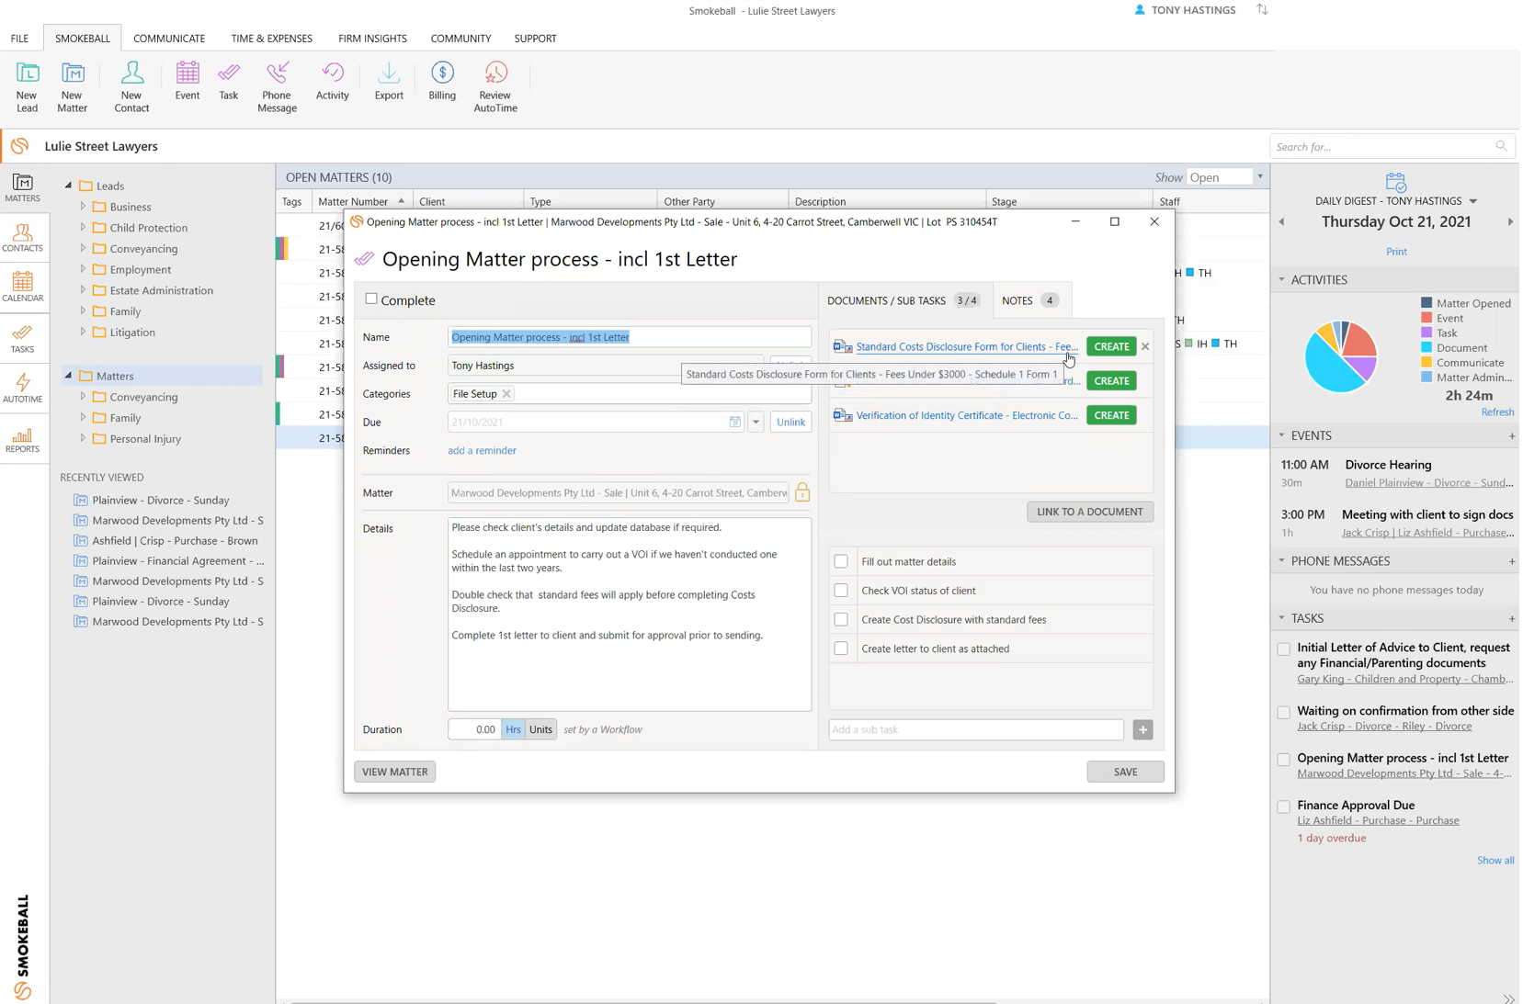Click the add a reminder link
Viewport: 1523px width, 1004px height.
click(482, 450)
